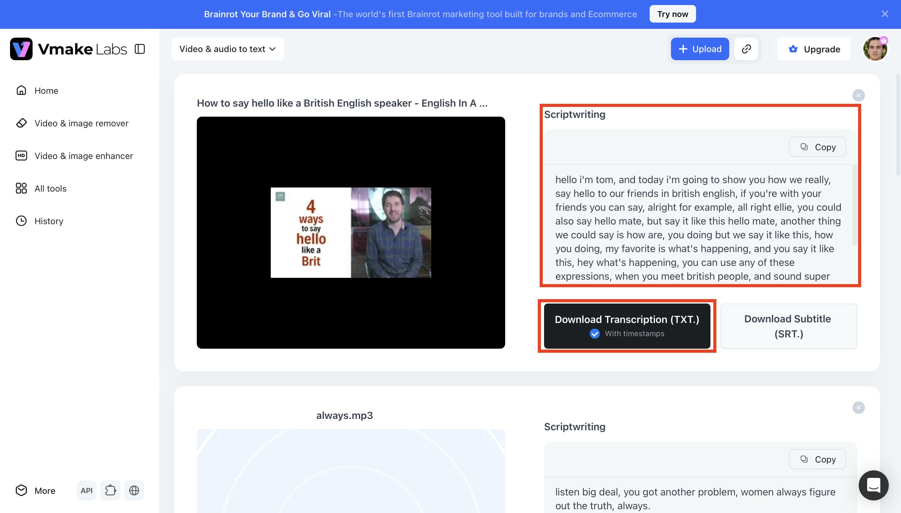The height and width of the screenshot is (513, 901).
Task: Open the user profile avatar
Action: click(x=875, y=49)
